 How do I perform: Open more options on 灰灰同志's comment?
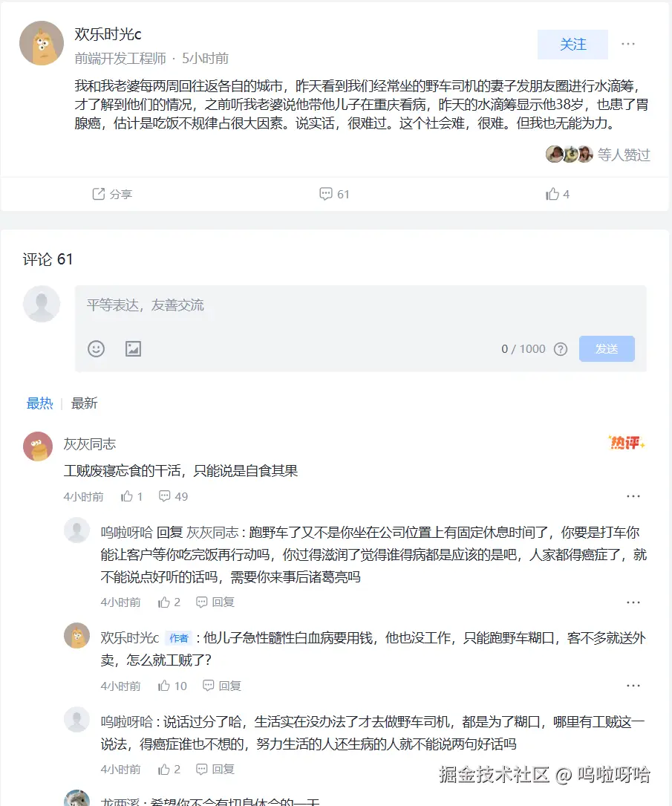633,496
